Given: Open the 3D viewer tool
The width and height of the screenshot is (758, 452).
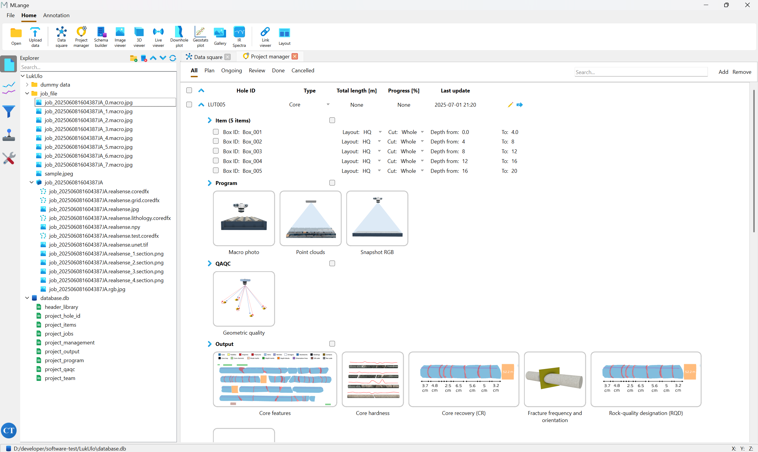Looking at the screenshot, I should (139, 36).
